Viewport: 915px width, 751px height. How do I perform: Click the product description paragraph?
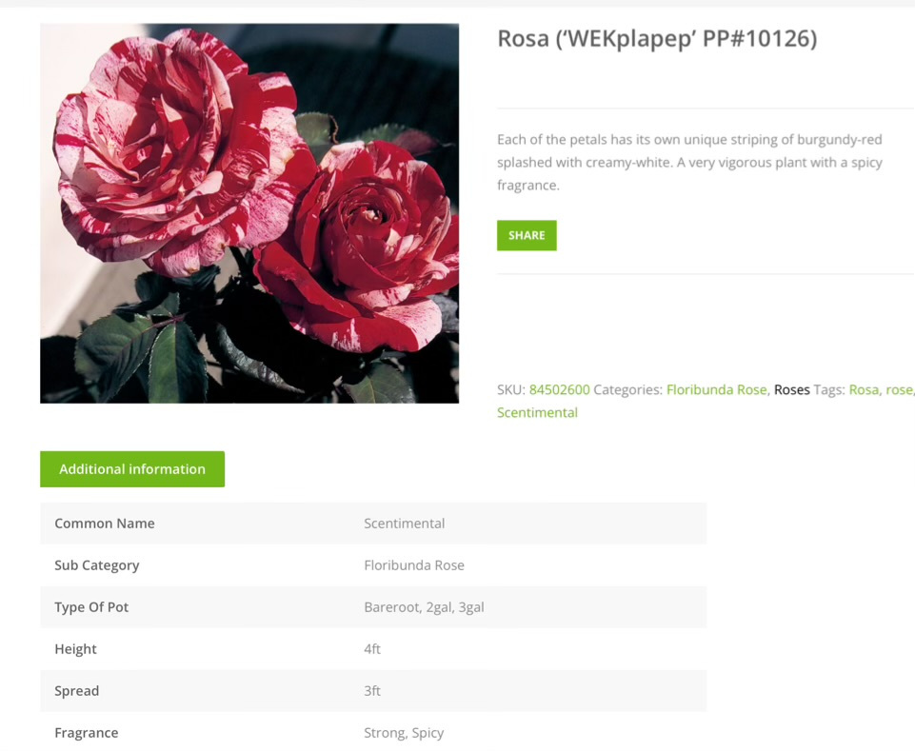pos(689,162)
